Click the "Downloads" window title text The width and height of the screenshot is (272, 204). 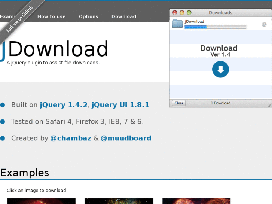click(220, 13)
